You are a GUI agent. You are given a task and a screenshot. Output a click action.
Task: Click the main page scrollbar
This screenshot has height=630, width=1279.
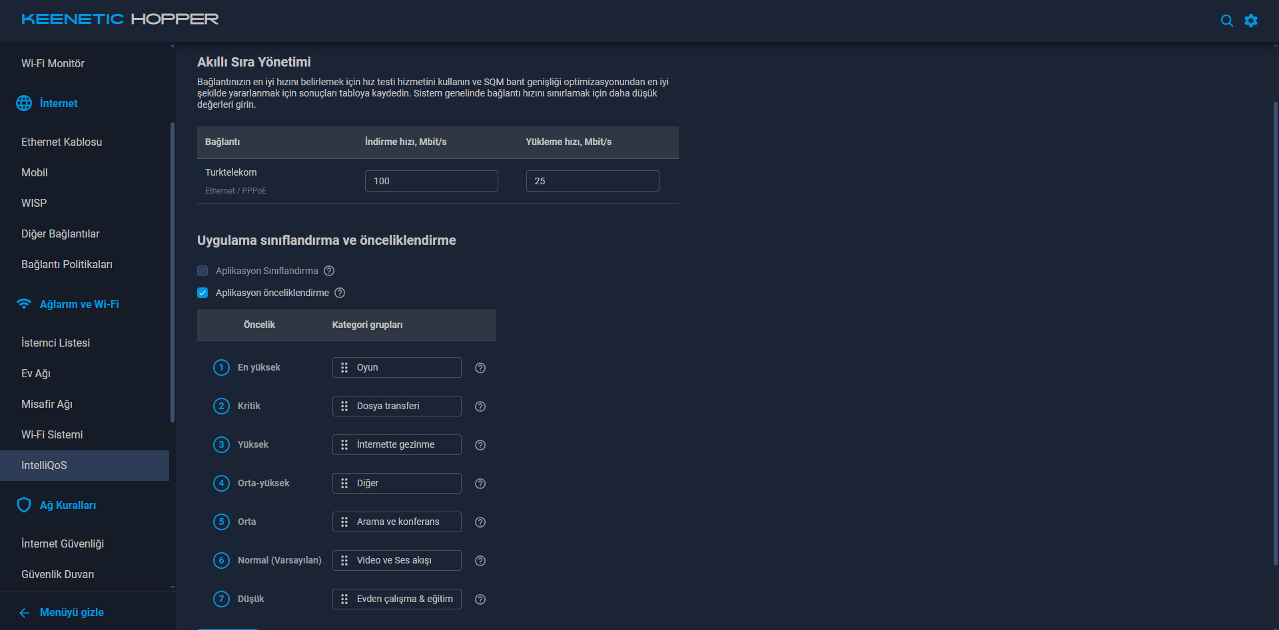[x=1276, y=333]
